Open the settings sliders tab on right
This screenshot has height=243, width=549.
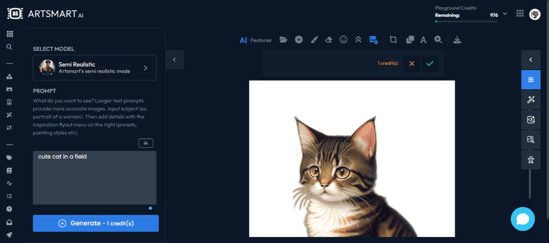[531, 80]
